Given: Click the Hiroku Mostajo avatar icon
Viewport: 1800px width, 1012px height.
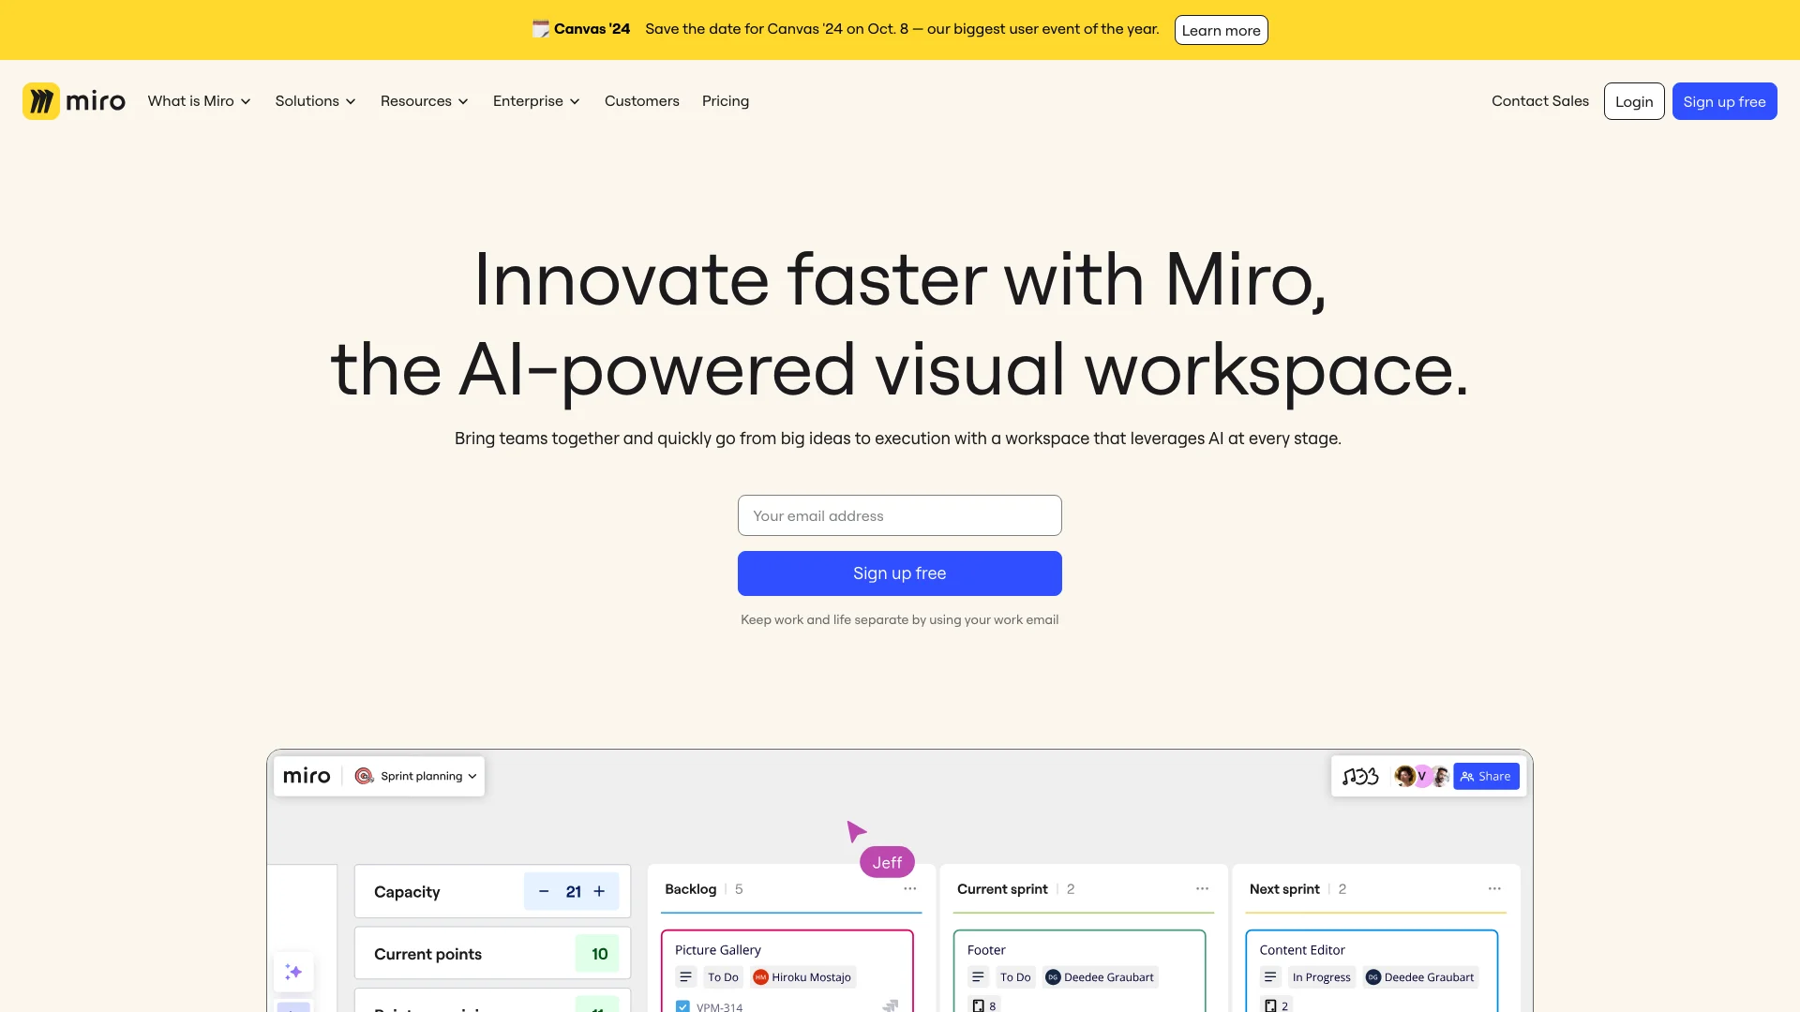Looking at the screenshot, I should (760, 977).
